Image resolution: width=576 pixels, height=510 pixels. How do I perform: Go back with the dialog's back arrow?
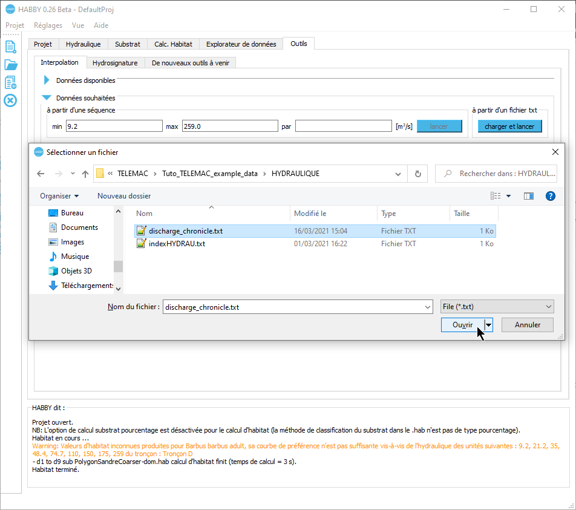pyautogui.click(x=41, y=174)
